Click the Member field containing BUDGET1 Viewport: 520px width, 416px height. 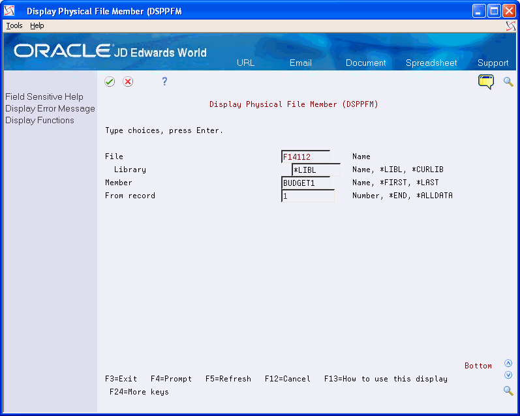point(305,183)
